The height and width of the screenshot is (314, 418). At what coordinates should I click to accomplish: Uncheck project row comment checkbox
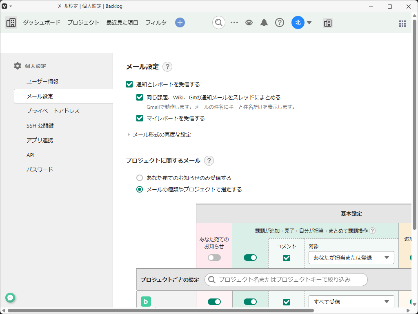pos(287,302)
